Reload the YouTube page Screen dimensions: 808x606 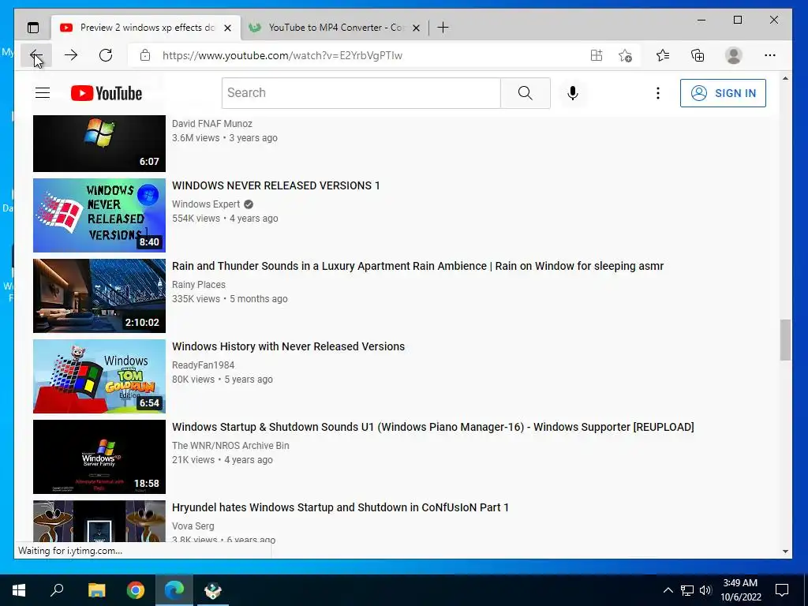pos(106,55)
